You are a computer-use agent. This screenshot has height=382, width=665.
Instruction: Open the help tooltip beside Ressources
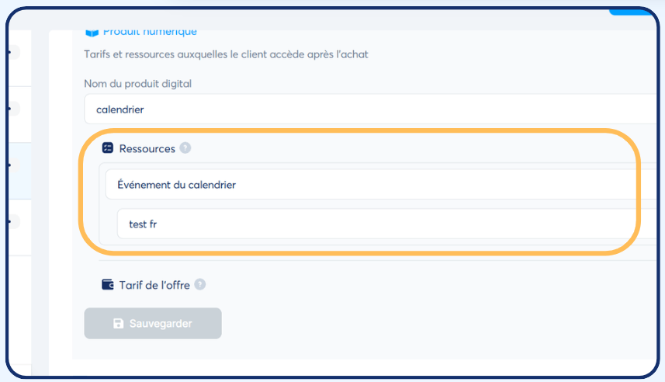click(x=185, y=148)
